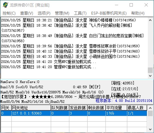Screen dimensions: 154x133
Task: Click the [在线:27/27/0] status text
Action: 125,89
